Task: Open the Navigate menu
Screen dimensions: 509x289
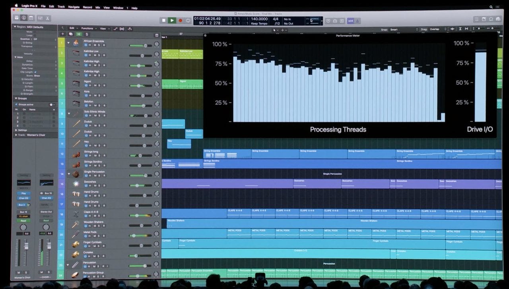Action: click(74, 7)
